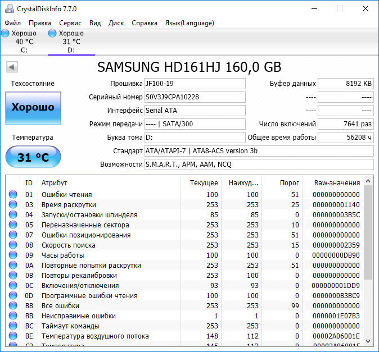Click the Число включений value 7641 раз

[x=346, y=124]
